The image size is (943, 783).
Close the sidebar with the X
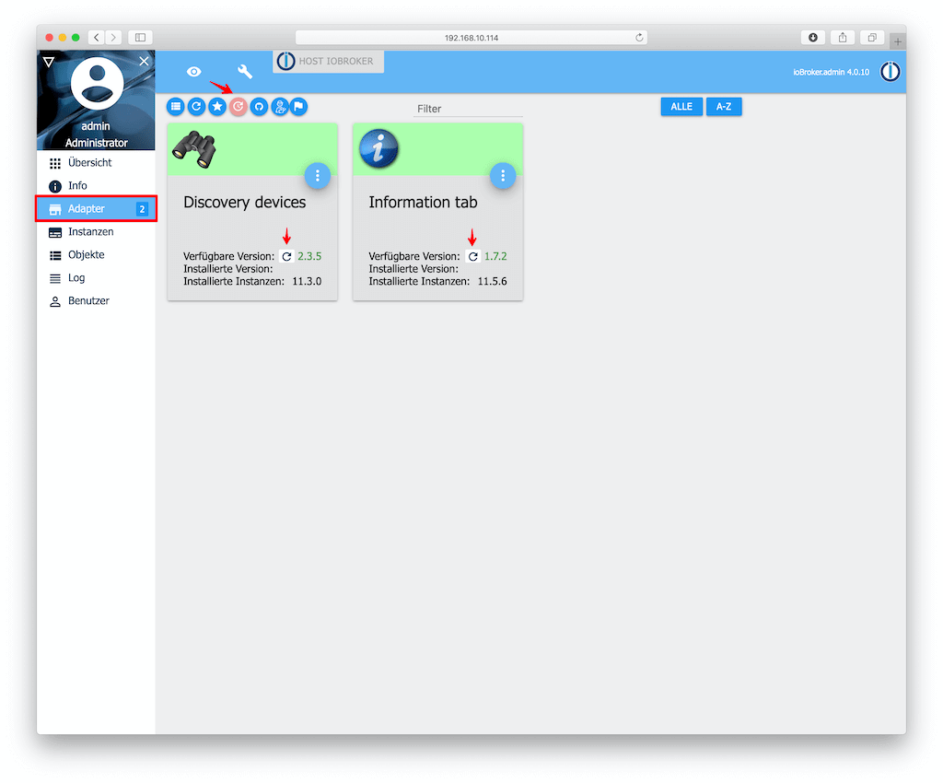[x=144, y=61]
